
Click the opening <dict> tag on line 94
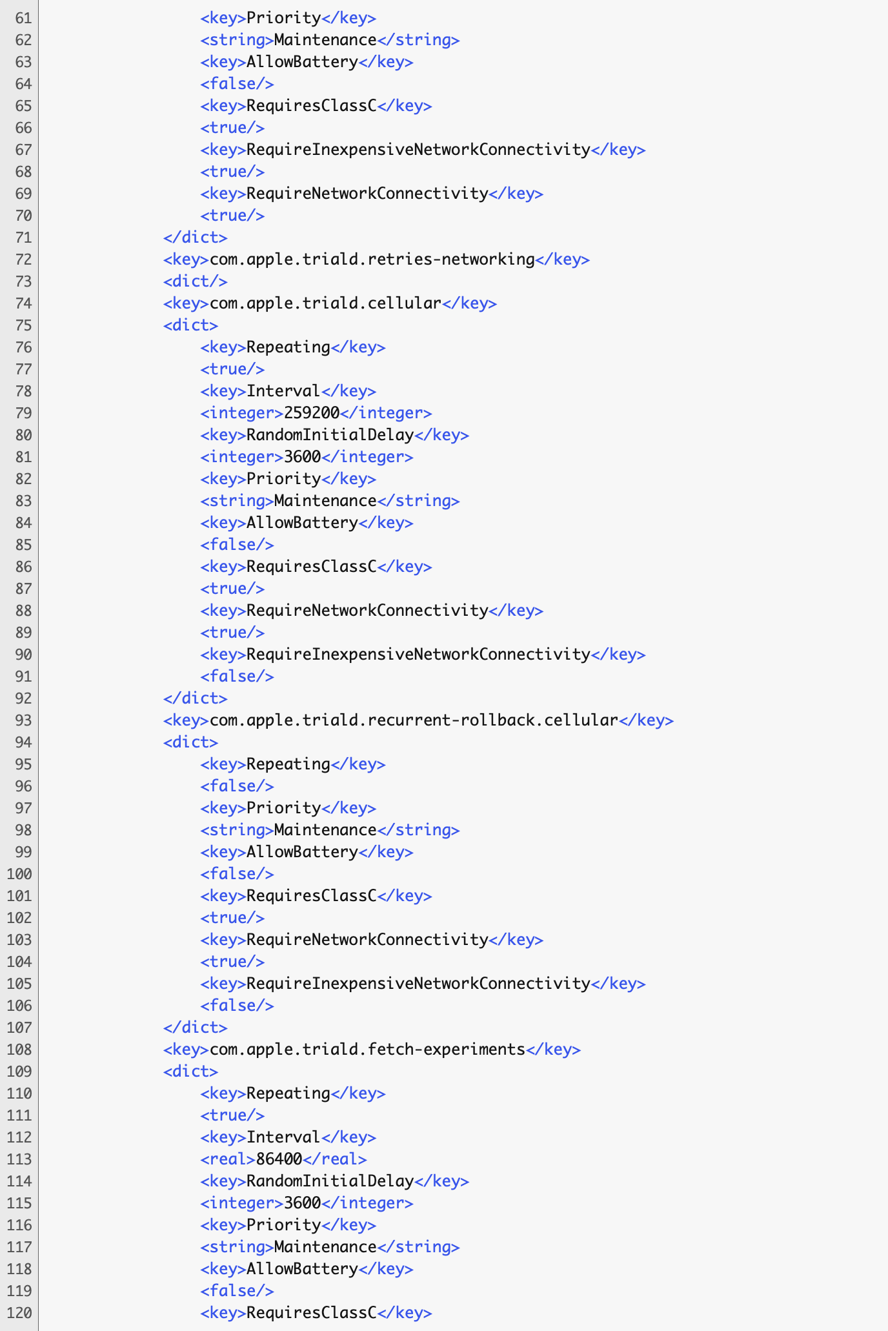tap(191, 742)
